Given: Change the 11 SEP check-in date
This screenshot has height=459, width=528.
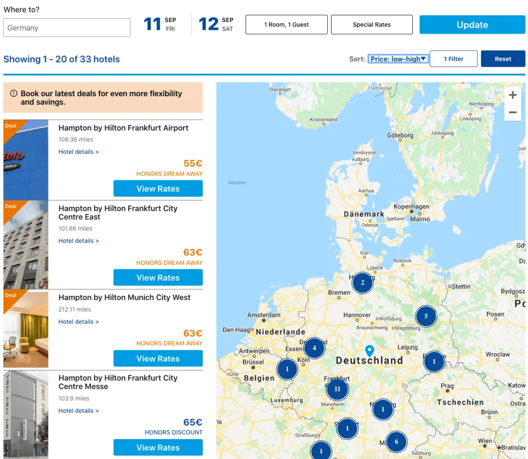Looking at the screenshot, I should (160, 24).
